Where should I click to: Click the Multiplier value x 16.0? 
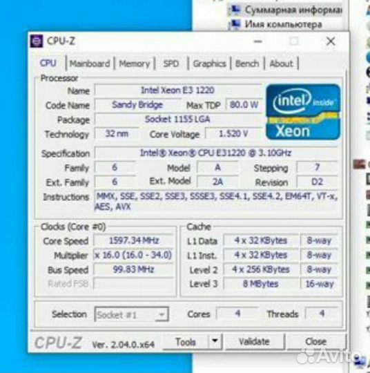point(133,255)
